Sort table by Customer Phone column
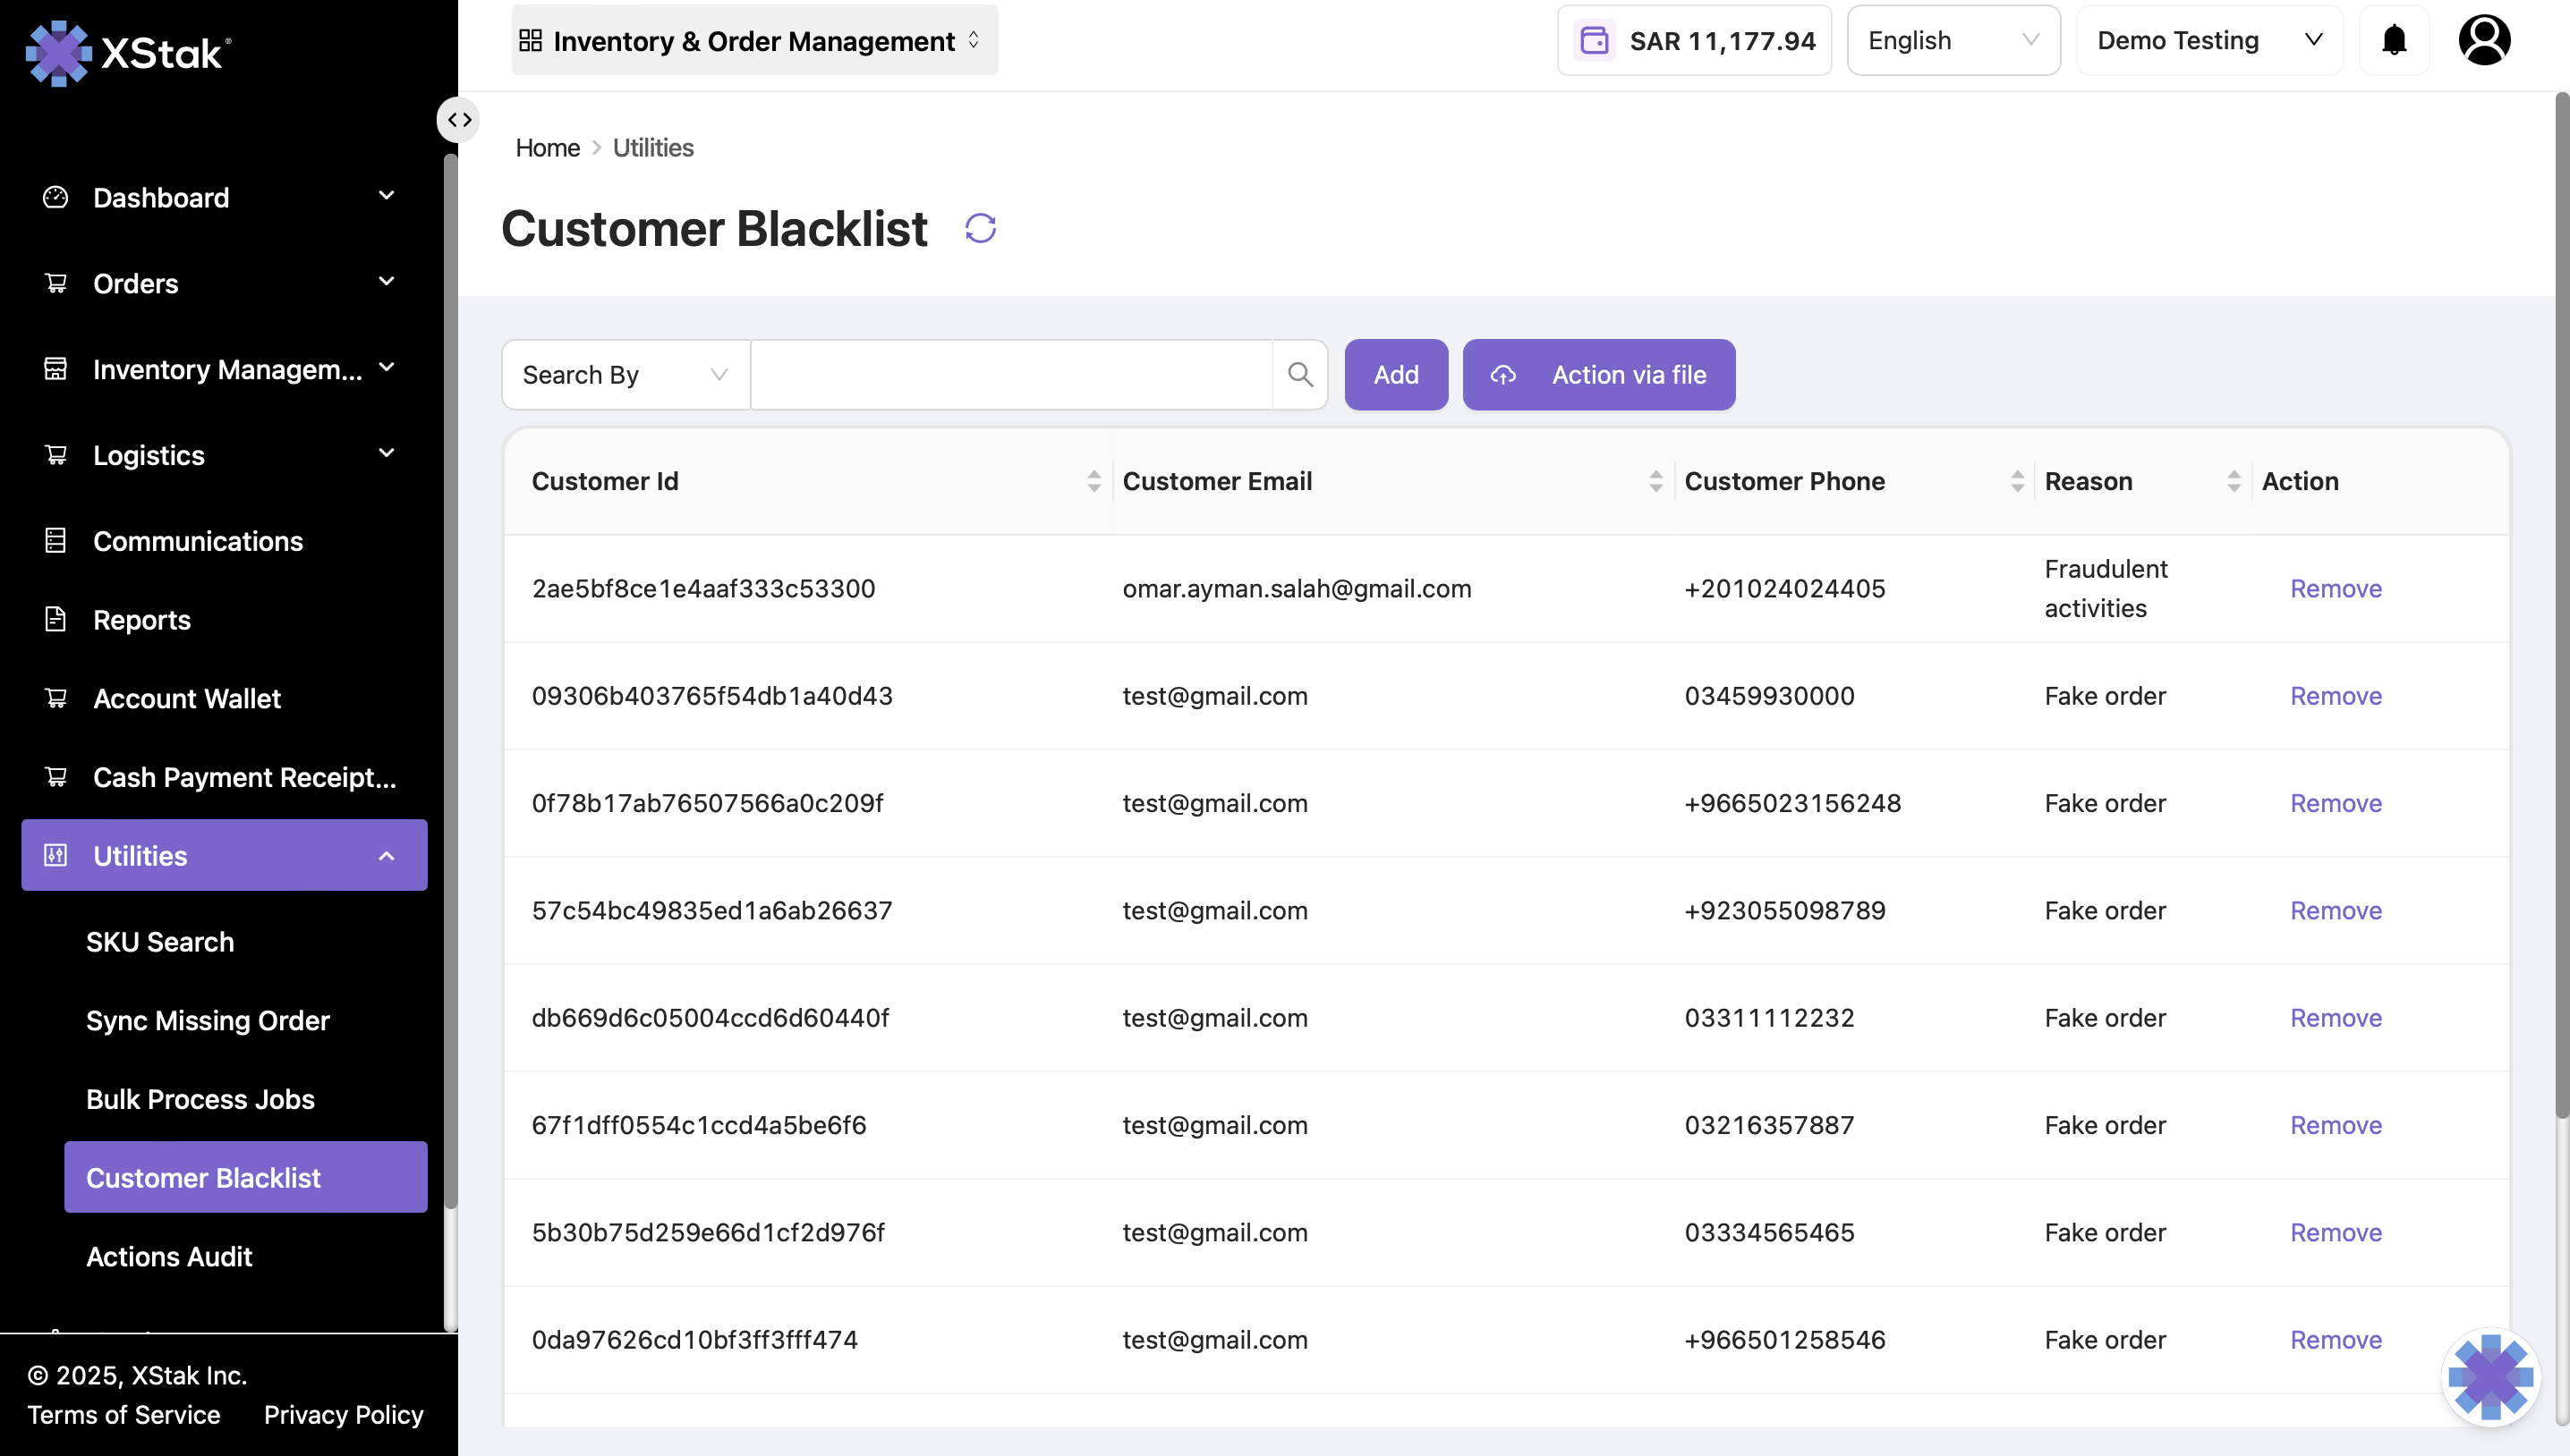Viewport: 2570px width, 1456px height. [x=2016, y=481]
